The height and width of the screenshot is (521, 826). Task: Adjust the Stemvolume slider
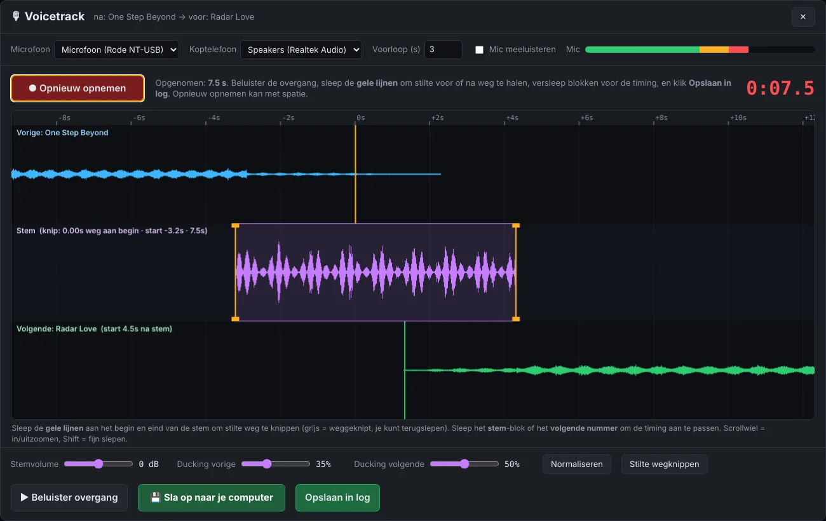pyautogui.click(x=98, y=464)
